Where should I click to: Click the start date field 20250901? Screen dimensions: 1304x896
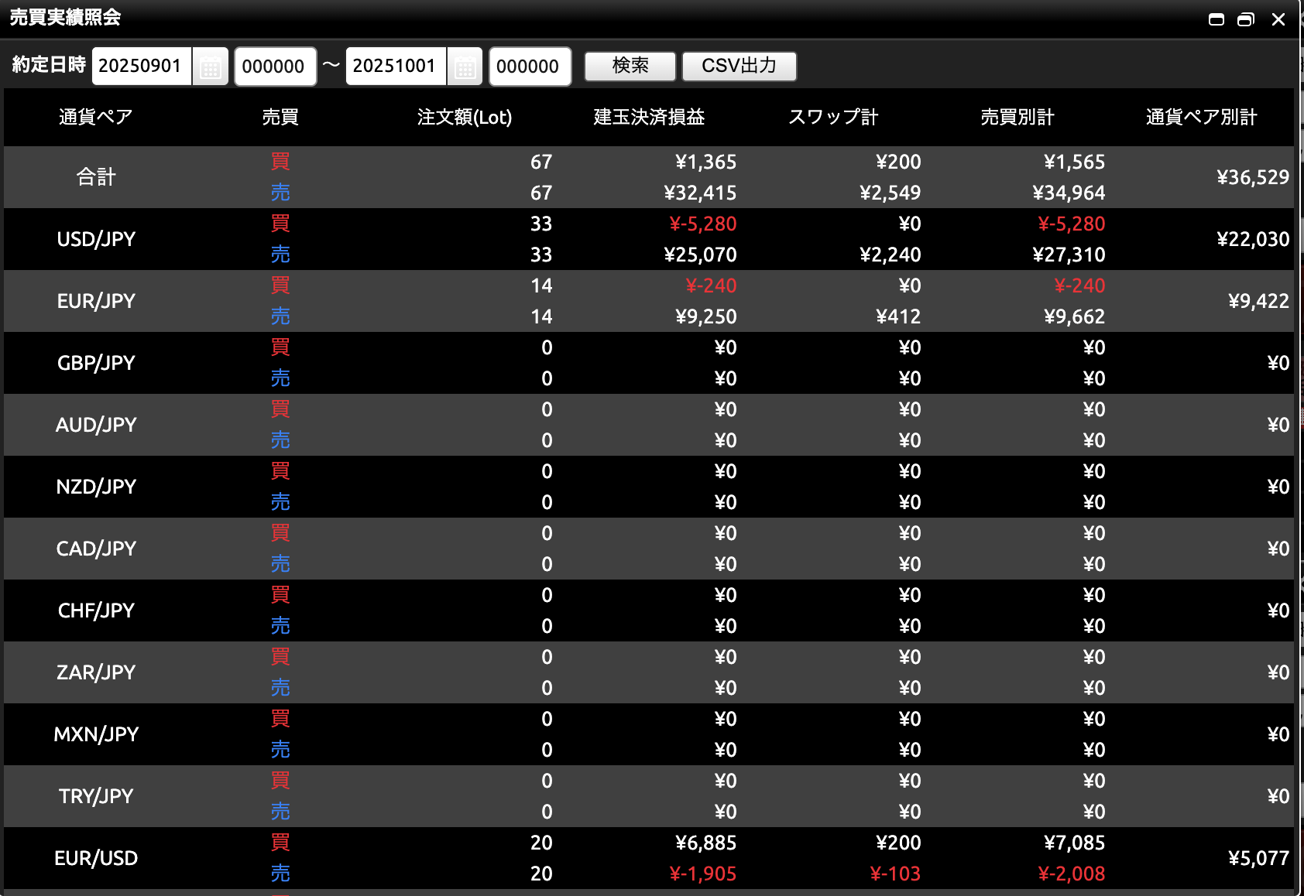pyautogui.click(x=141, y=67)
